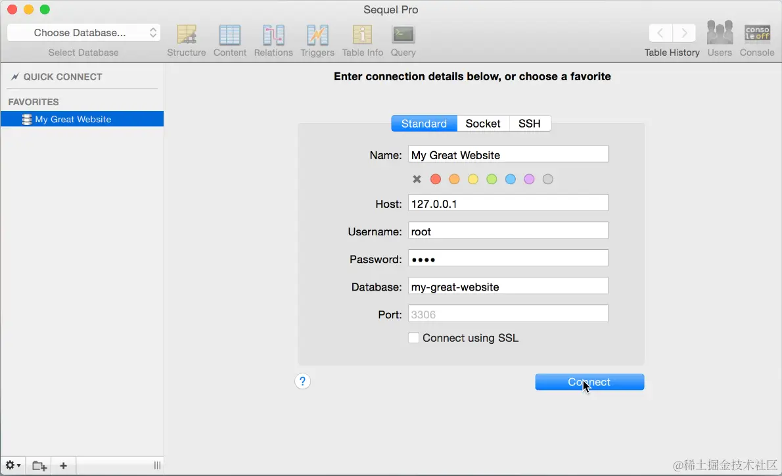Click the Username input field

pyautogui.click(x=508, y=231)
